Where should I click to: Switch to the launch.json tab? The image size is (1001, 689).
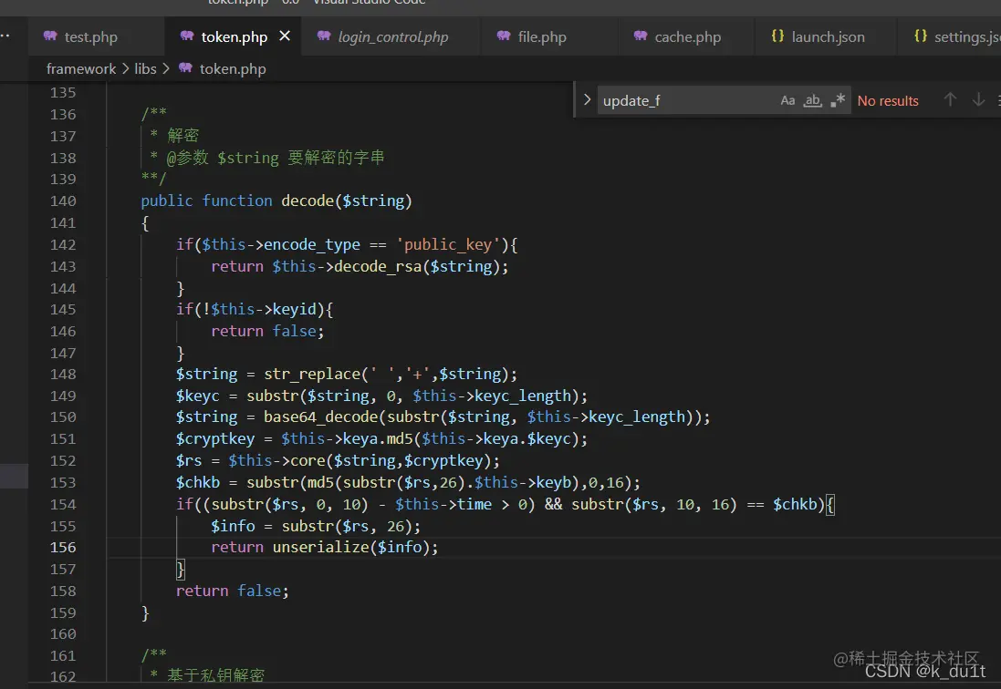coord(826,37)
